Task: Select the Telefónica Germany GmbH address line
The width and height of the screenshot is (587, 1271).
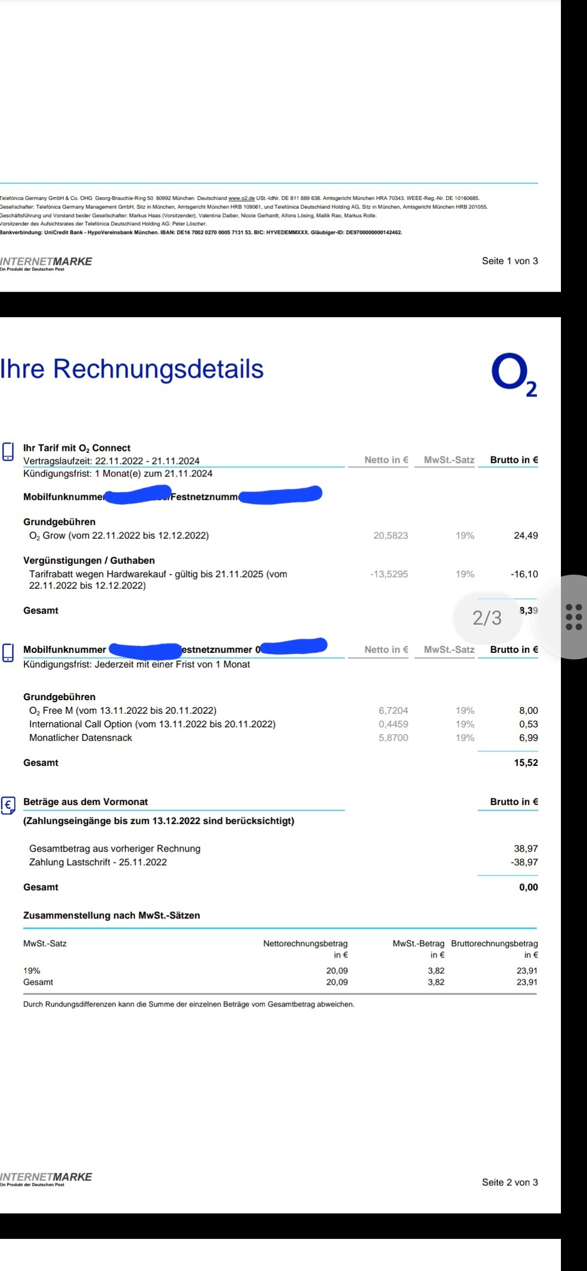Action: pyautogui.click(x=240, y=198)
